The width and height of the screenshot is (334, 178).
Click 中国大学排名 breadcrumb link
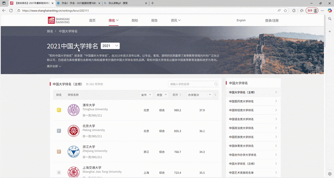(68, 31)
